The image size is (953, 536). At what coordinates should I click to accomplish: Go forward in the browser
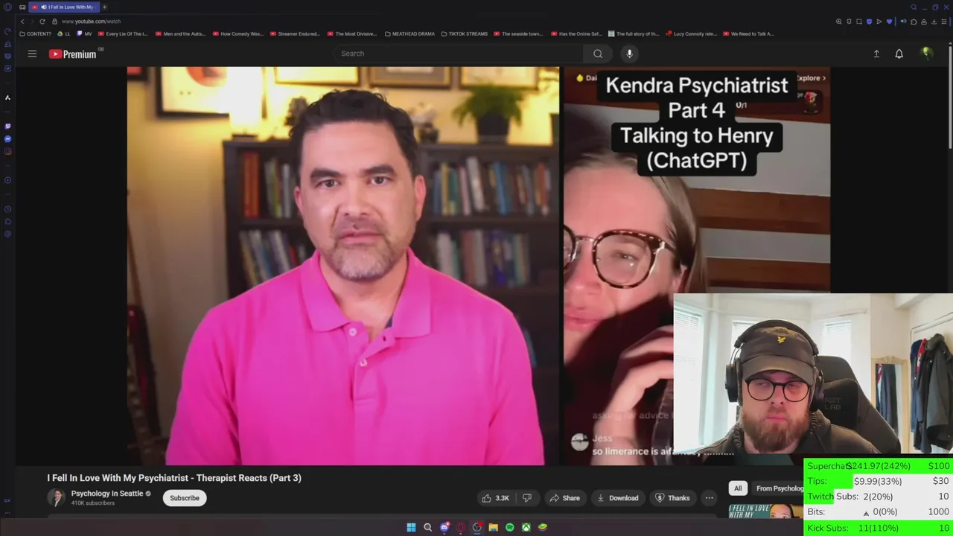tap(32, 22)
